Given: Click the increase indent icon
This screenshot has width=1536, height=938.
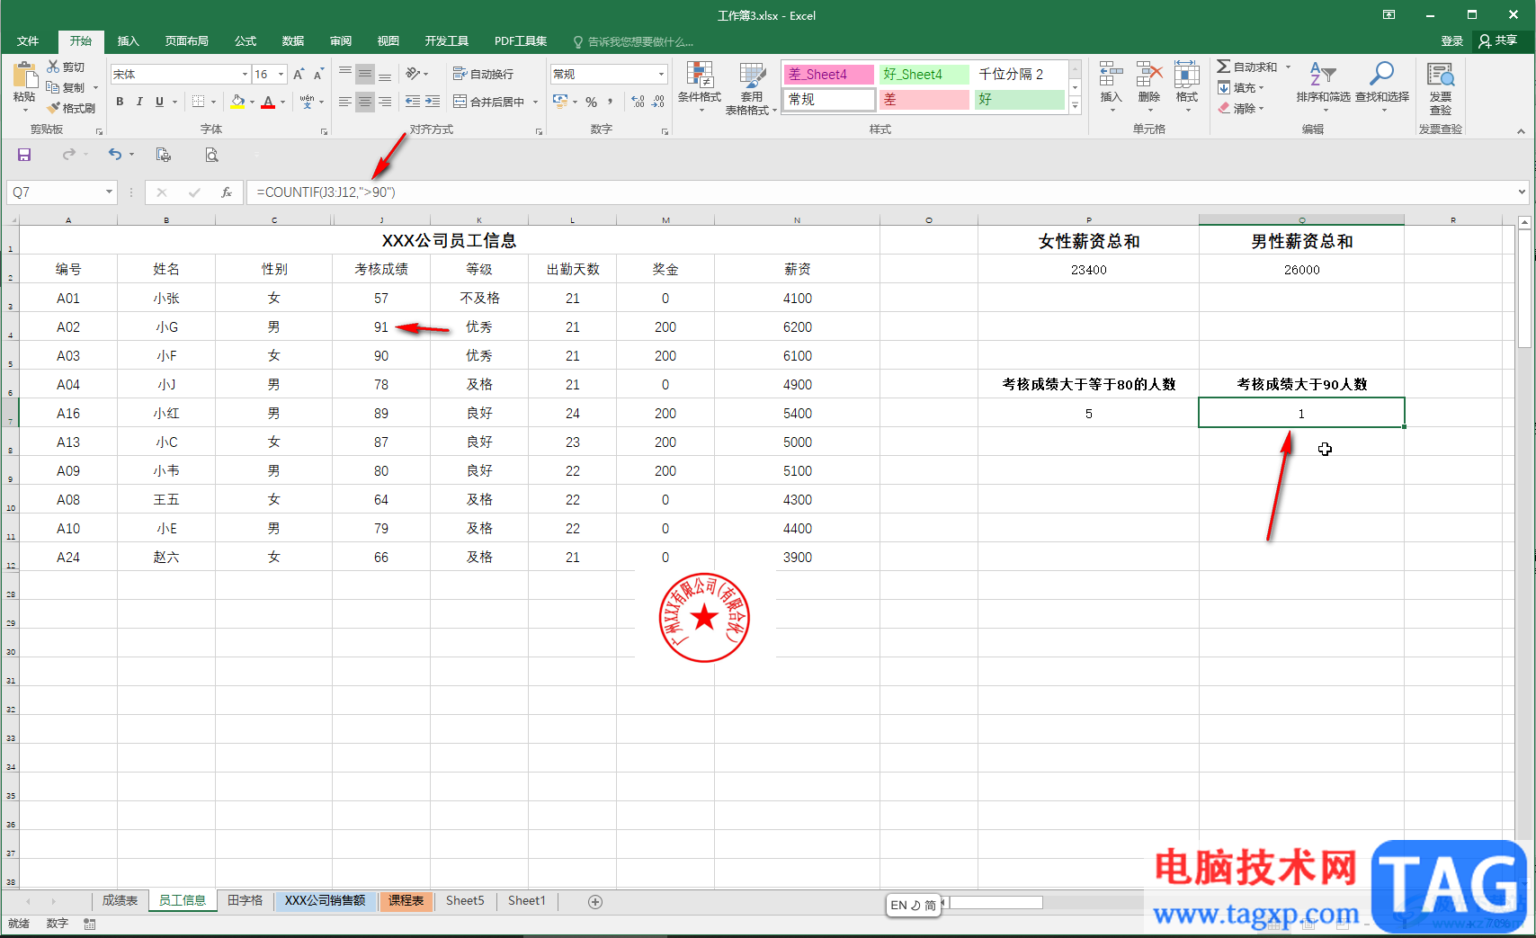Looking at the screenshot, I should pos(433,102).
